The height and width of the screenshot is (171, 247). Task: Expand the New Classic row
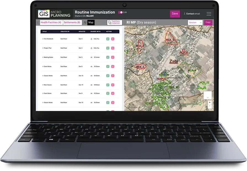pos(43,85)
